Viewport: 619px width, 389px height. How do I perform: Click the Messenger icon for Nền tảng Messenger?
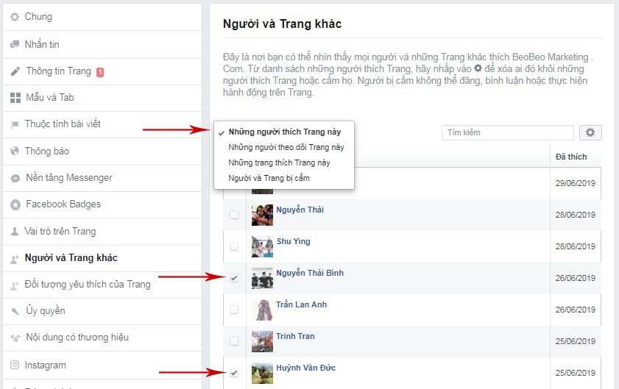(x=15, y=178)
